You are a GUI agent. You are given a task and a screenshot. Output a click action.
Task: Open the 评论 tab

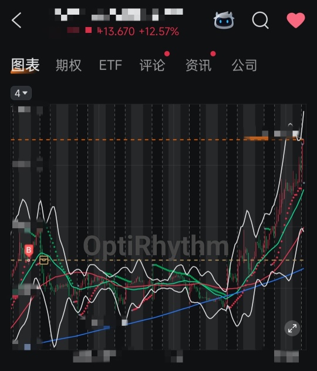[152, 65]
